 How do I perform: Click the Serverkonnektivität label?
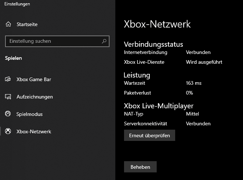[145, 124]
